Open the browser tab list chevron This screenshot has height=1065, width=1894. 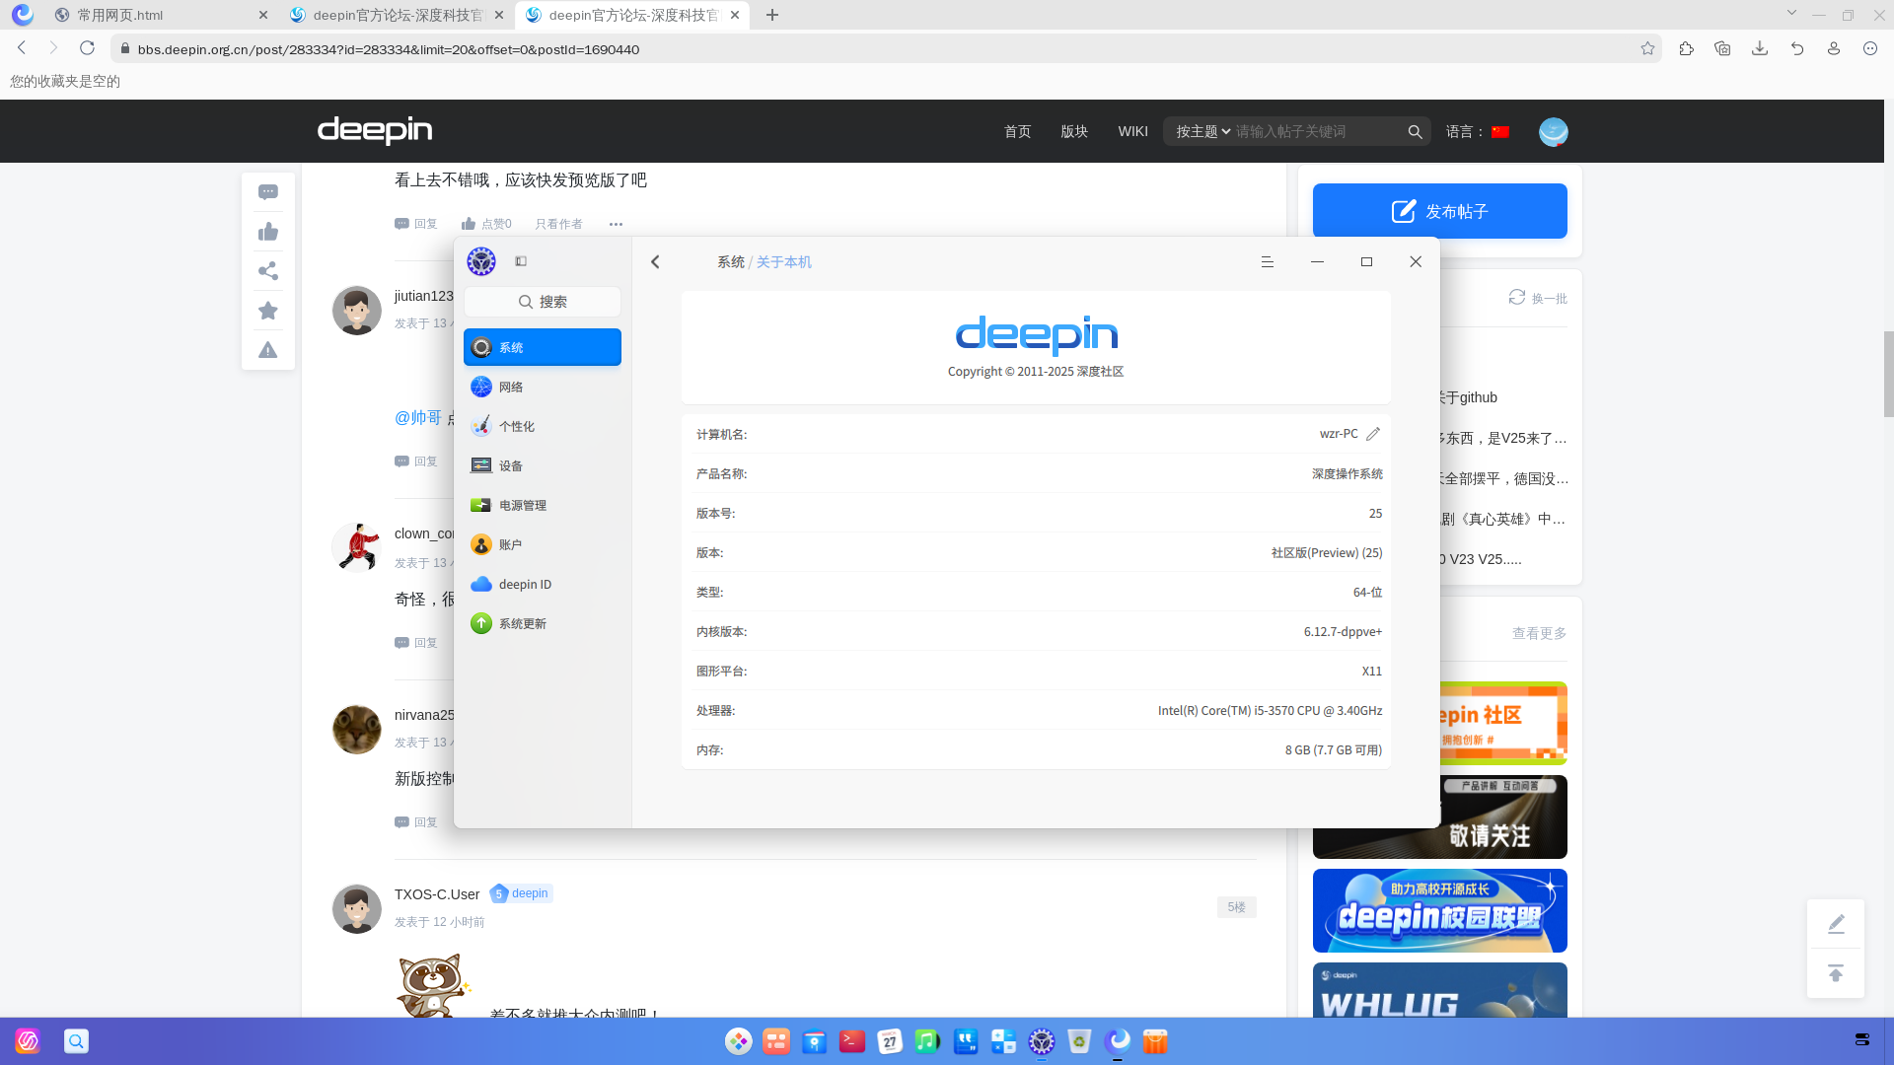tap(1791, 14)
